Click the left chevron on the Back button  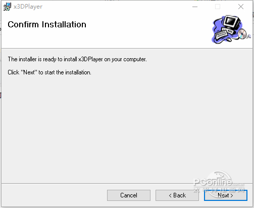click(x=170, y=195)
